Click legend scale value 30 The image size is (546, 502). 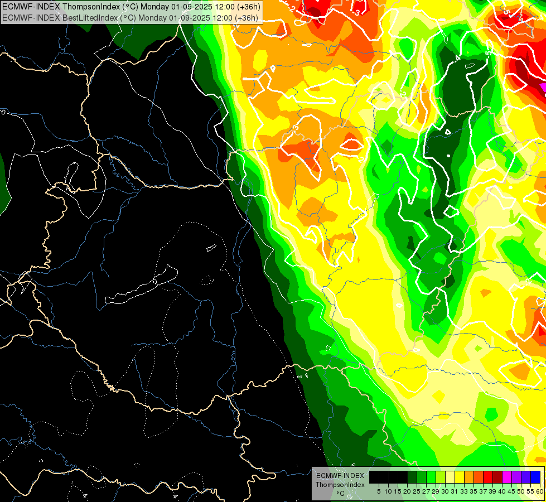[x=446, y=491]
